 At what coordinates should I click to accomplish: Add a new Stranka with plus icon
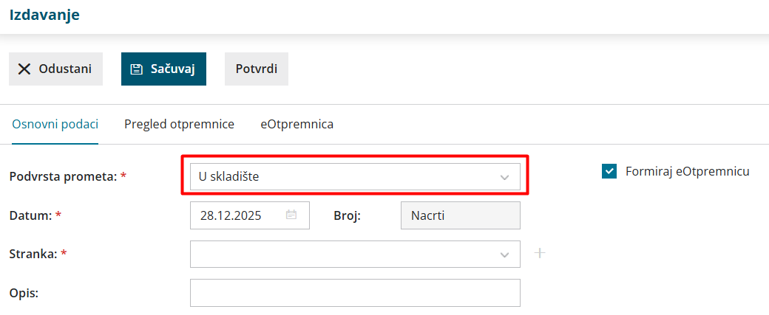point(540,253)
